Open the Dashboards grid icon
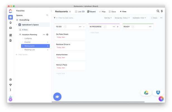The height and width of the screenshot is (112, 172). 11,35
